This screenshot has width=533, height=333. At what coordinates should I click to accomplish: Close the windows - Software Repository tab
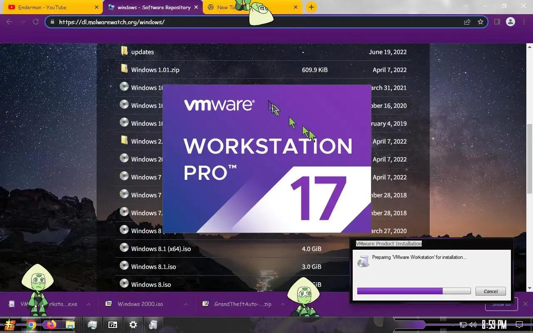click(x=196, y=7)
